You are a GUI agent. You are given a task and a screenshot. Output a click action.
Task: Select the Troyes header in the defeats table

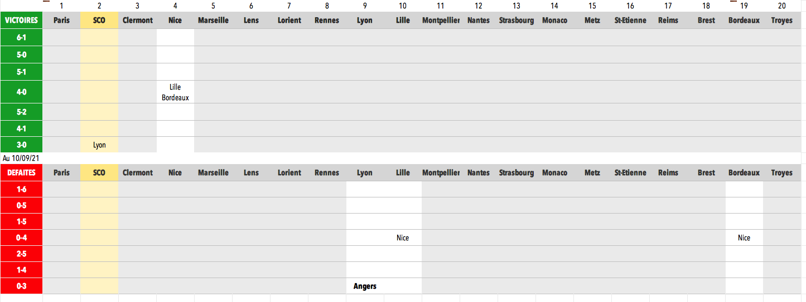(782, 173)
